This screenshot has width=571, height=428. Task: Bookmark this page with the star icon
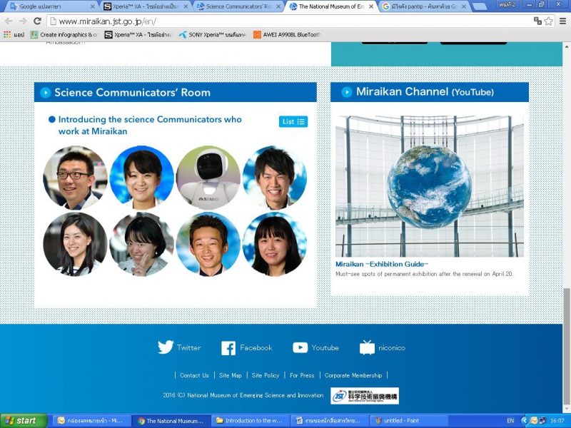548,21
